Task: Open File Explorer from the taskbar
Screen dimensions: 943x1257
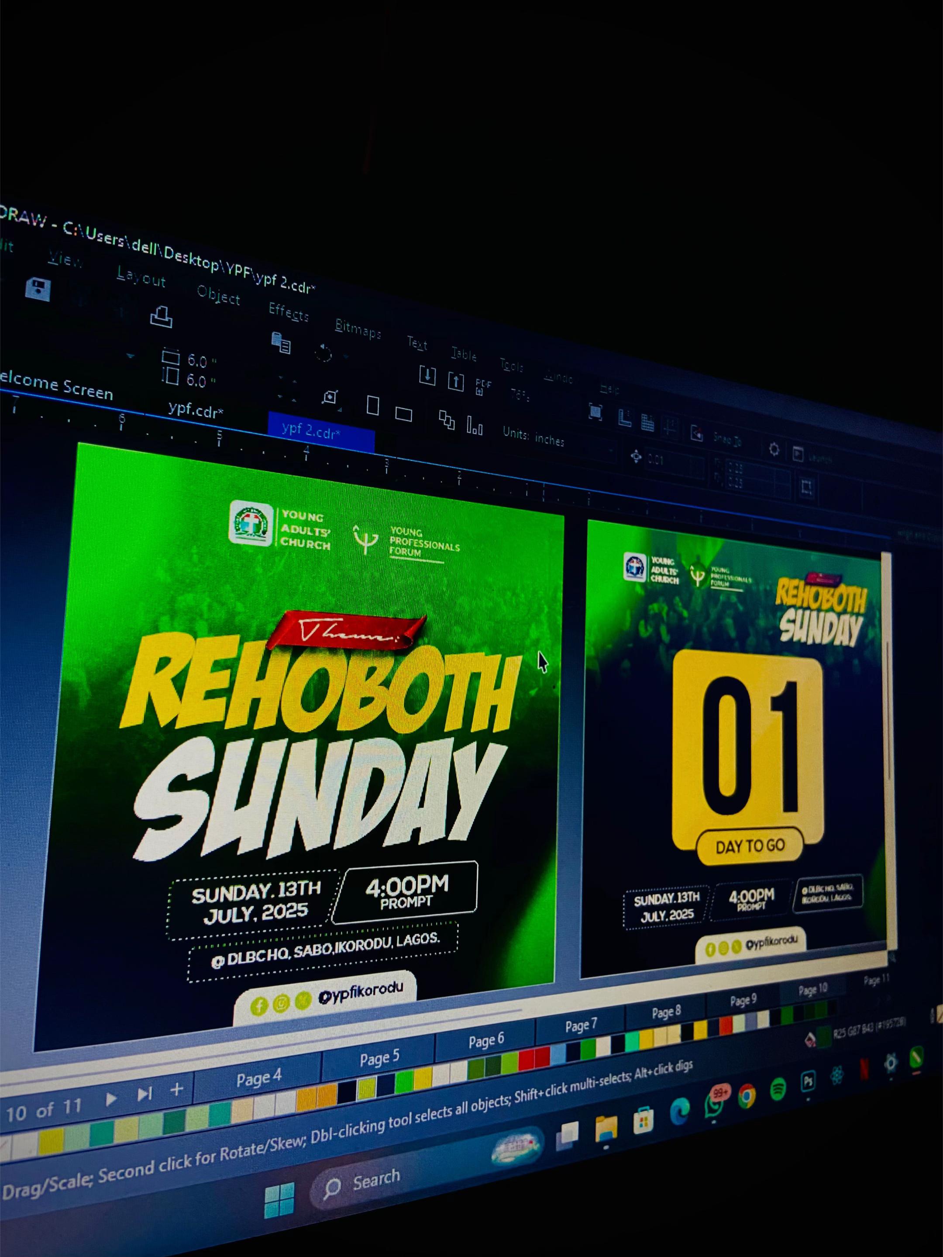Action: point(606,1130)
